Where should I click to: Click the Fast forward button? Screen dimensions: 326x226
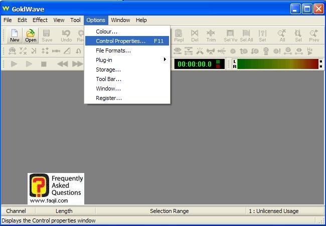[x=77, y=64]
